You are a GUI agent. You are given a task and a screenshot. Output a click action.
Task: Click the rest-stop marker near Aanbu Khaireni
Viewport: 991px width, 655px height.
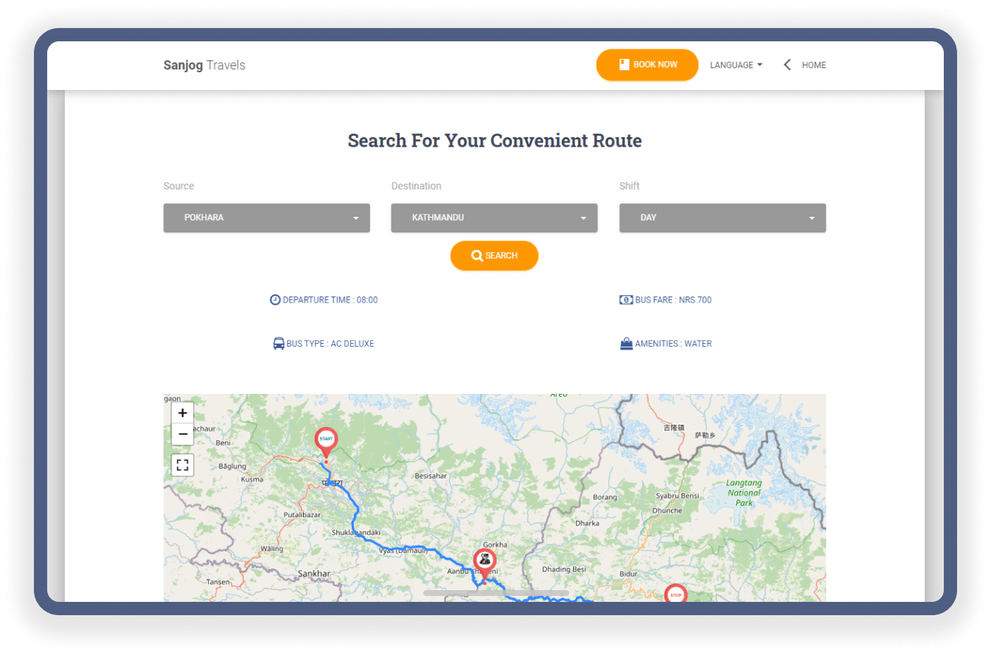[x=484, y=559]
